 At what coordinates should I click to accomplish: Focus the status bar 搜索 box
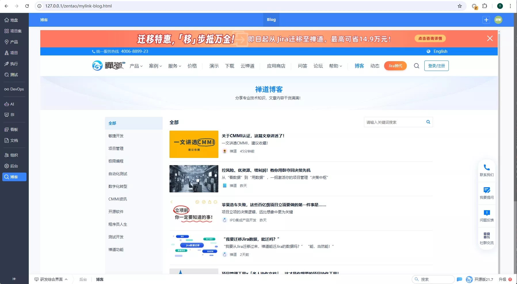pyautogui.click(x=433, y=279)
